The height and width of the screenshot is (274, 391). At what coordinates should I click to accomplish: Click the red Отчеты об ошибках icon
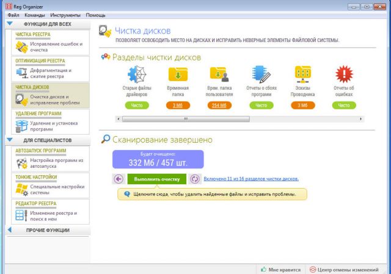(x=344, y=76)
